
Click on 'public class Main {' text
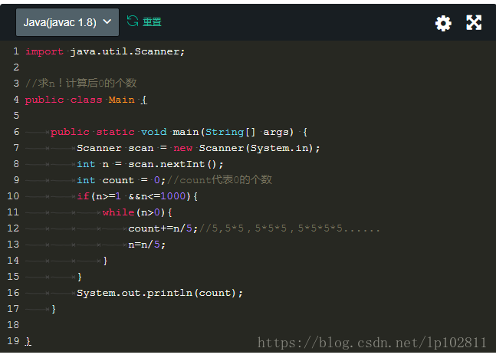click(86, 100)
